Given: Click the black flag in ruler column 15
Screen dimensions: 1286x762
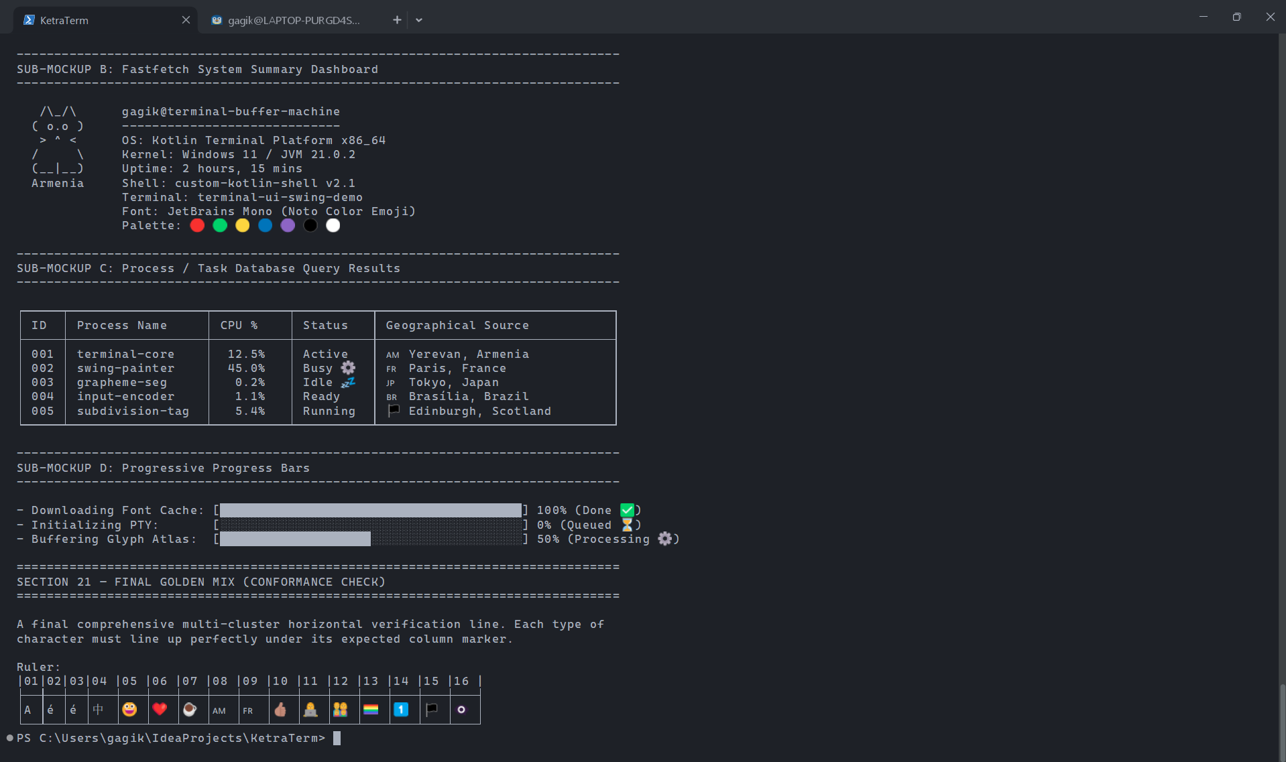Looking at the screenshot, I should click(432, 709).
